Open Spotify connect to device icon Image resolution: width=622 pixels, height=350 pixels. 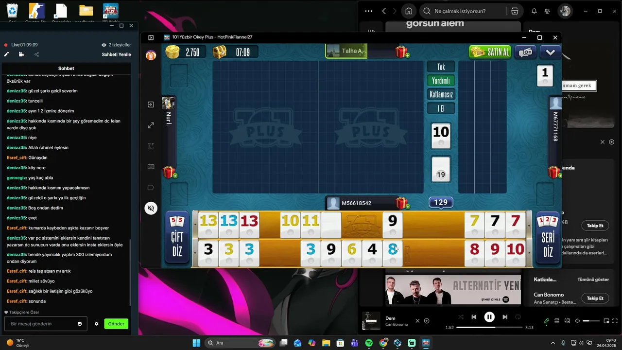(567, 321)
